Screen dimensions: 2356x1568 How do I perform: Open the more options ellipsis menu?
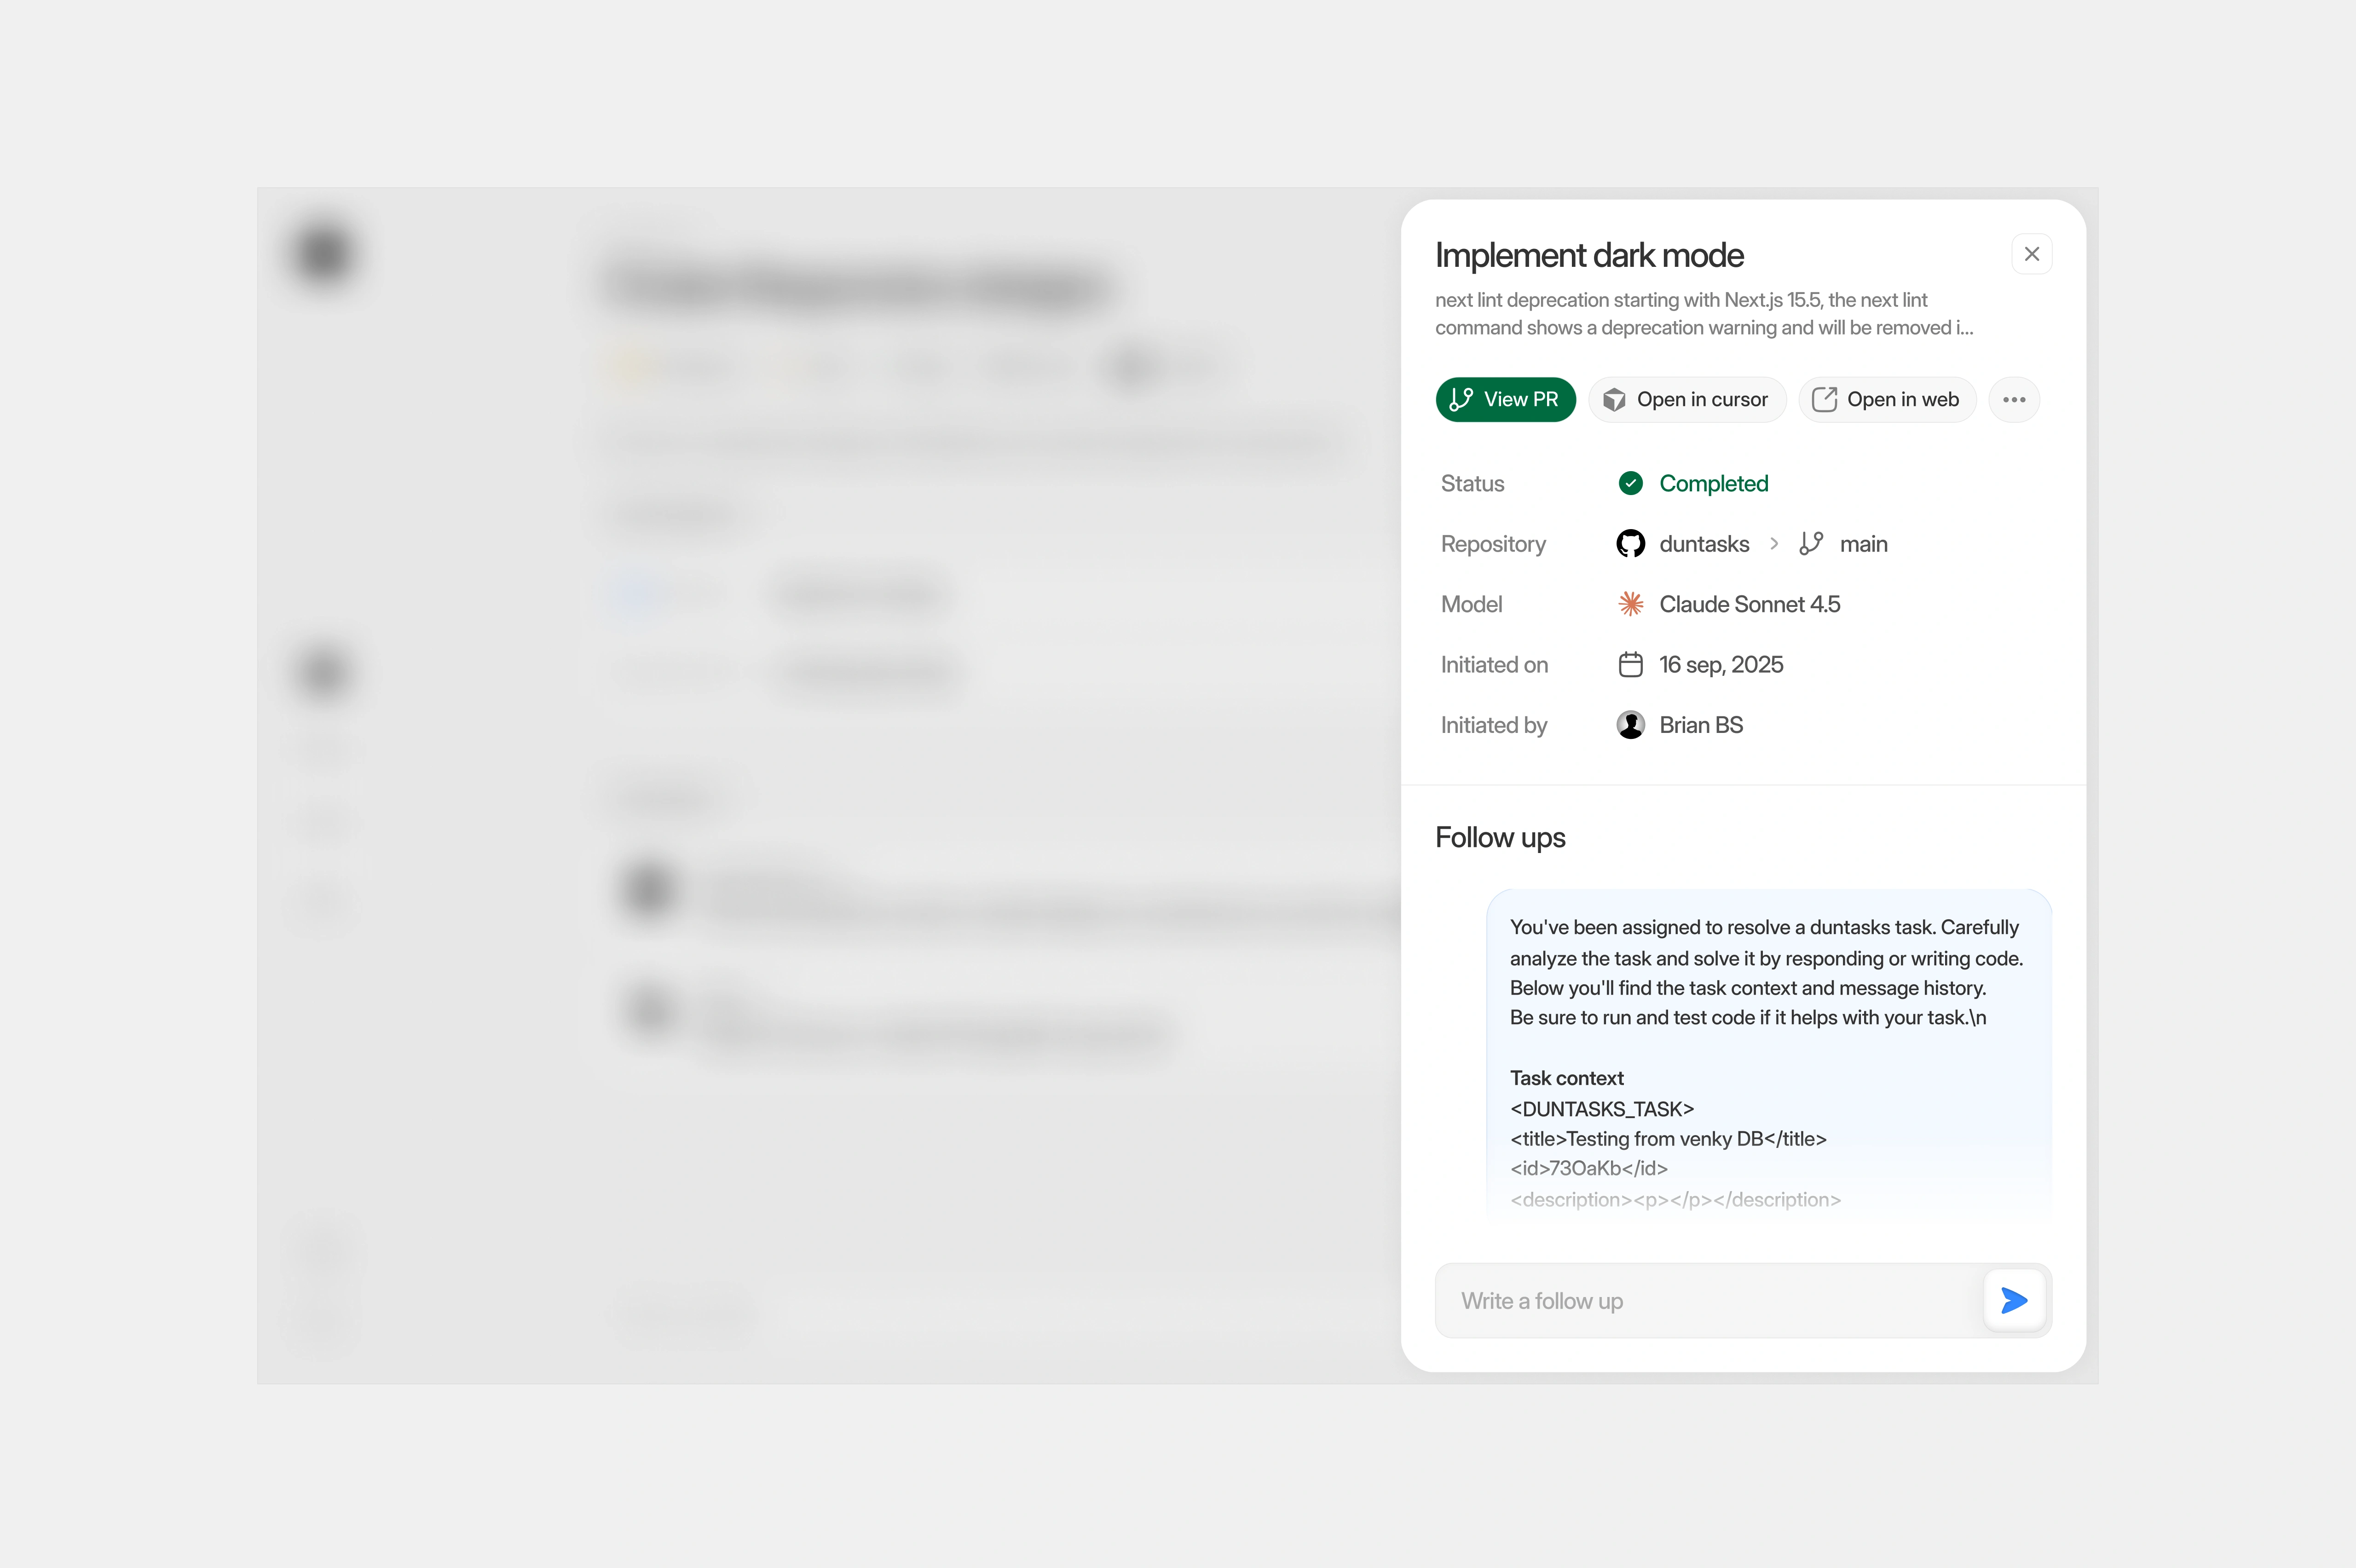(x=2015, y=399)
